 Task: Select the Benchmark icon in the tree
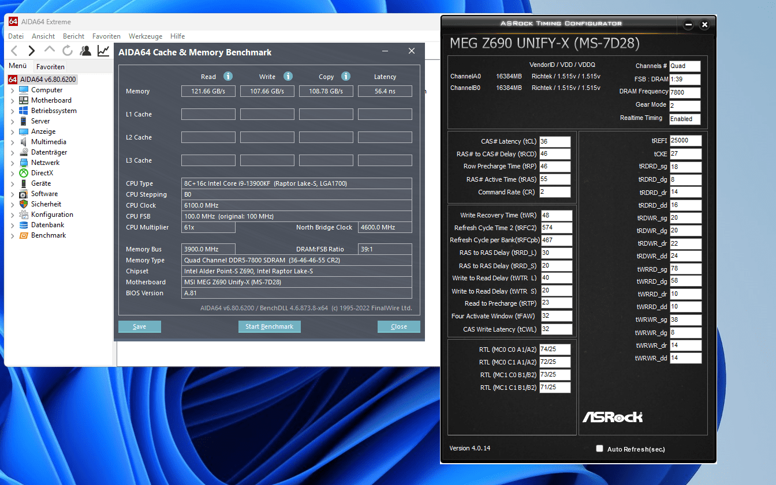click(24, 235)
